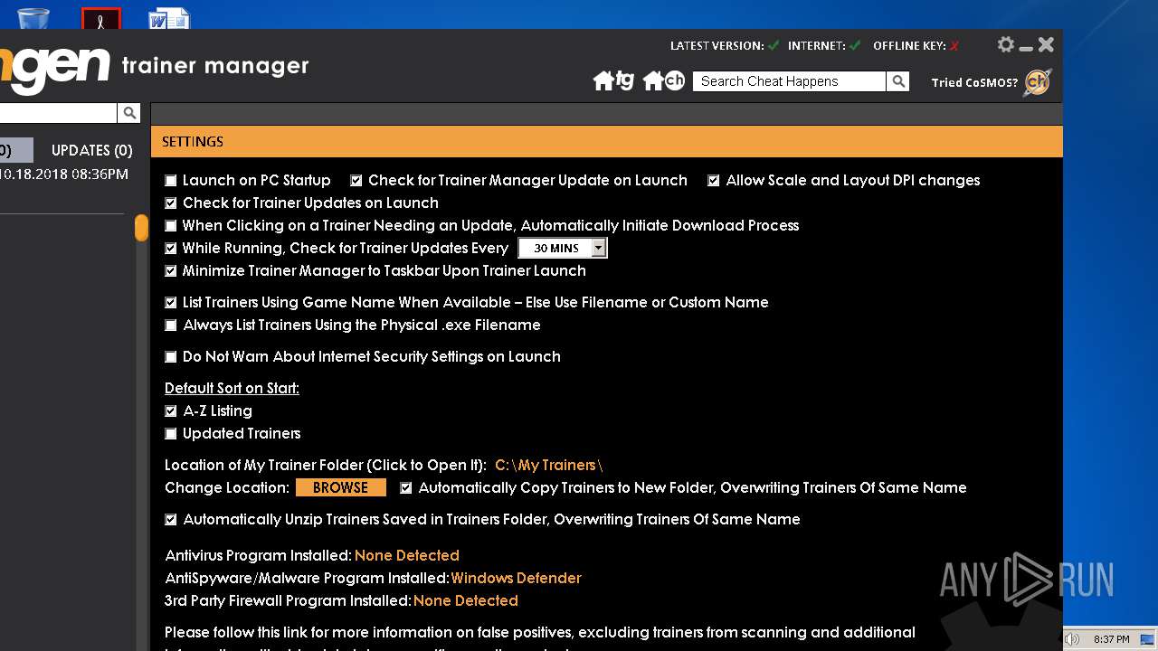Go to the CH home page icon

click(x=663, y=80)
